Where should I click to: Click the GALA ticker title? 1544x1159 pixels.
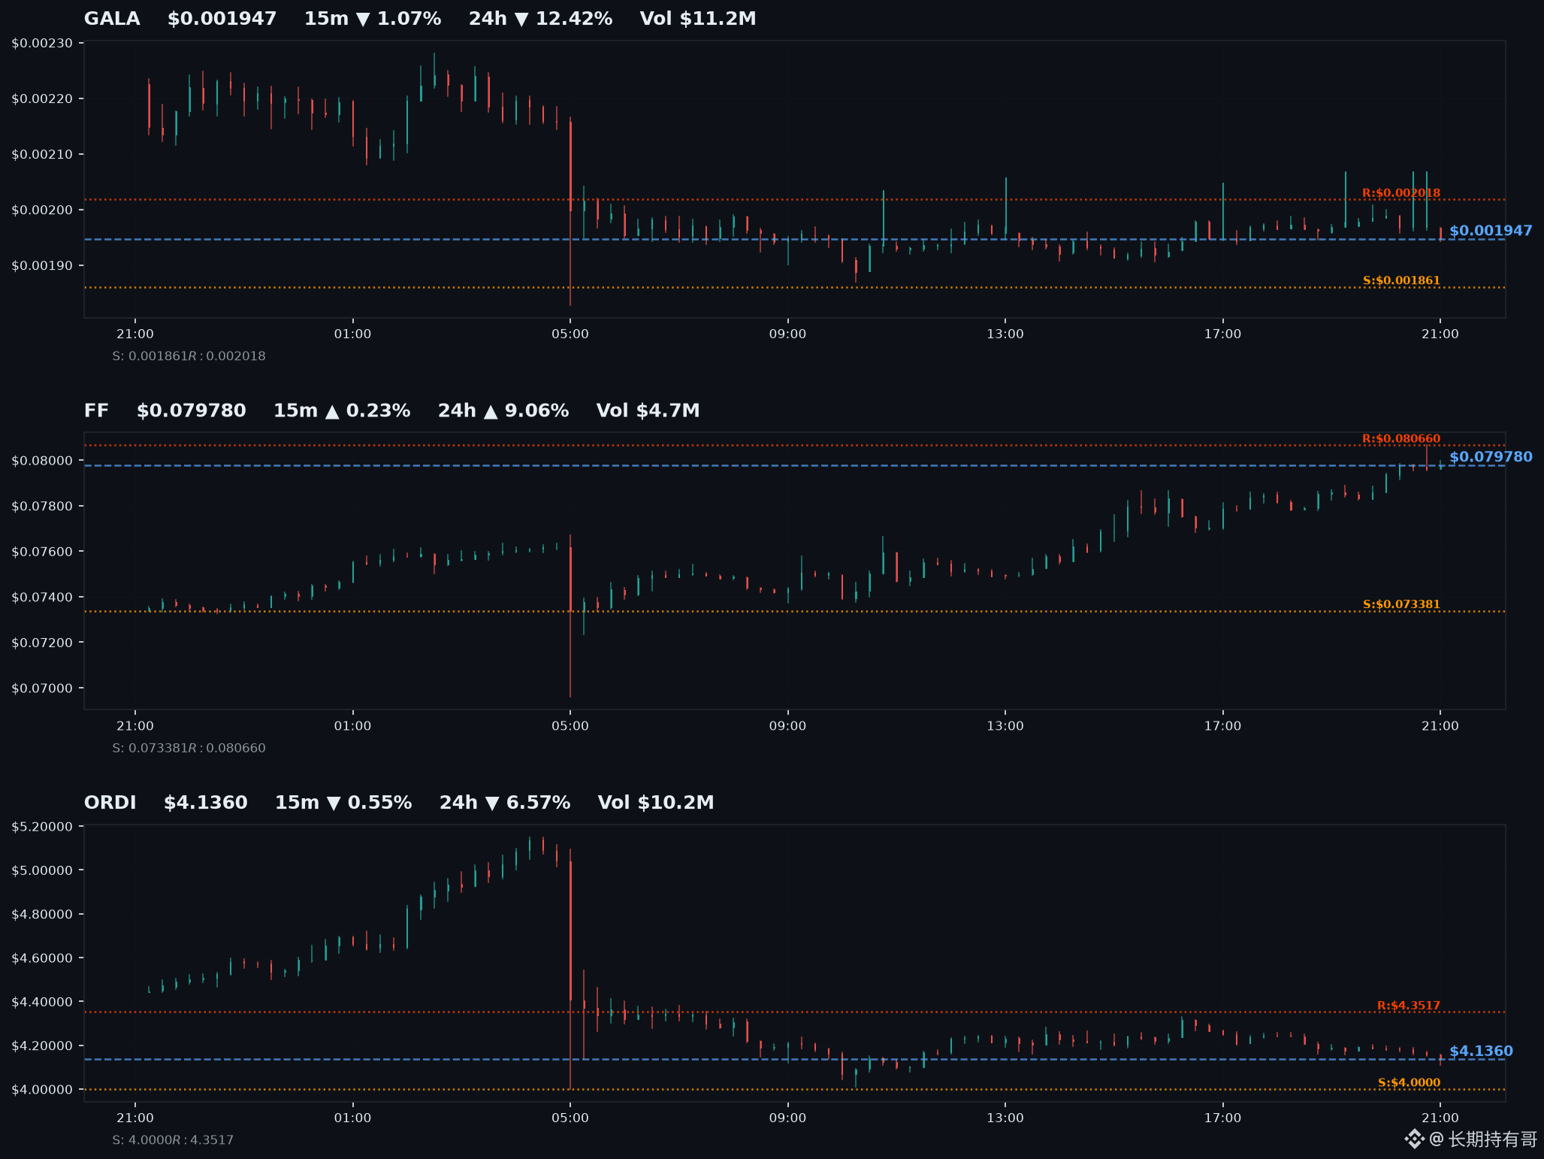point(112,19)
